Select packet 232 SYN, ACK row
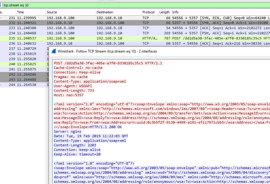The width and height of the screenshot is (270, 184). point(135,23)
